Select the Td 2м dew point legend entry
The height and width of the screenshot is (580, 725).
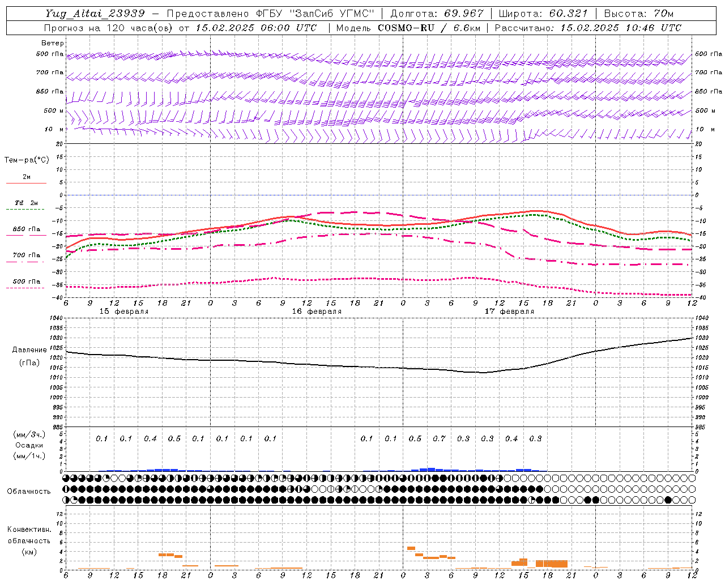tap(27, 203)
